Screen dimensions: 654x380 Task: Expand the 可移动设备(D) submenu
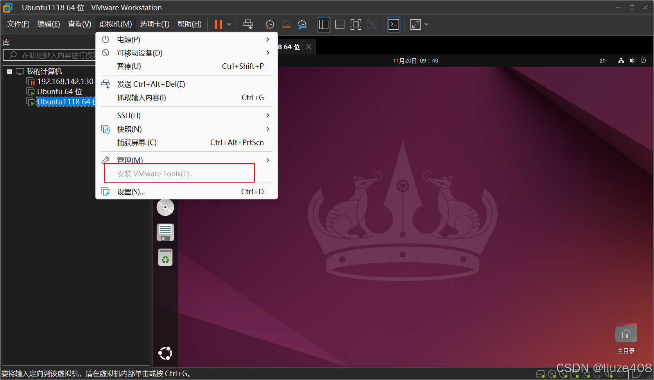[186, 53]
